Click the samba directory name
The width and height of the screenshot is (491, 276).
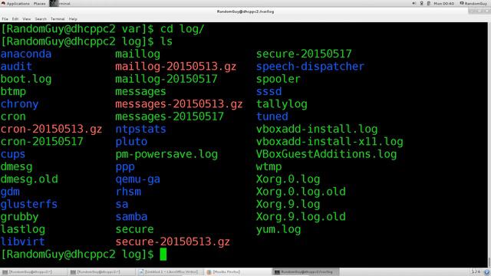(131, 217)
